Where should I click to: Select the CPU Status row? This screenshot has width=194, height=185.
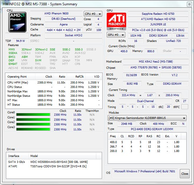pyautogui.click(x=54, y=87)
